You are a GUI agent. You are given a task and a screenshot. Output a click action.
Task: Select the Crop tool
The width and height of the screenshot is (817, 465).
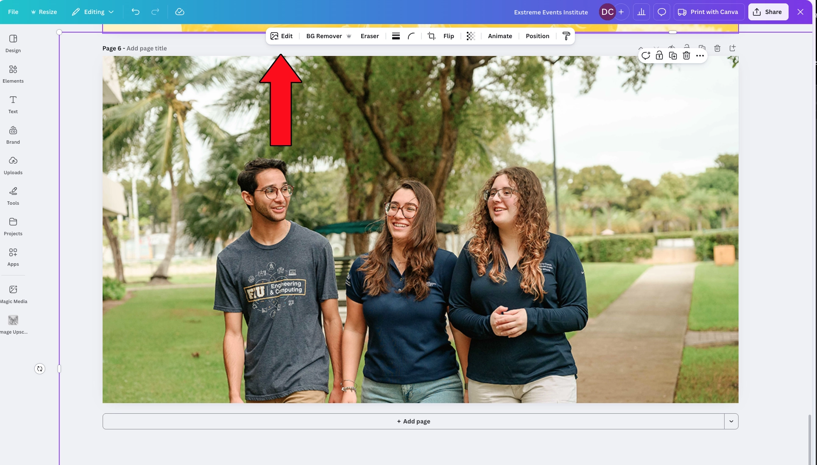coord(432,36)
